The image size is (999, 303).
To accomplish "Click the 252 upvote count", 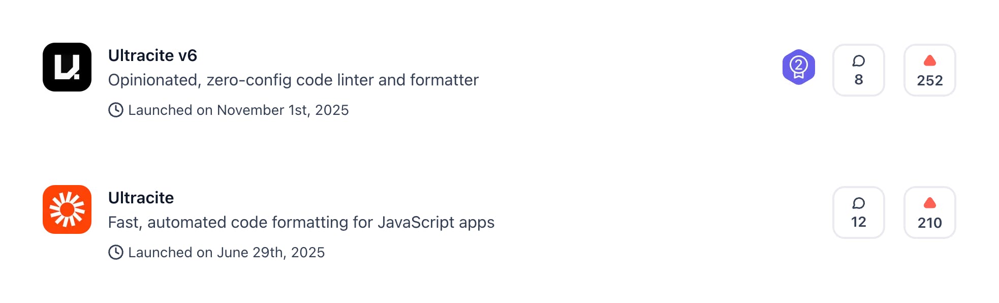I will click(929, 80).
